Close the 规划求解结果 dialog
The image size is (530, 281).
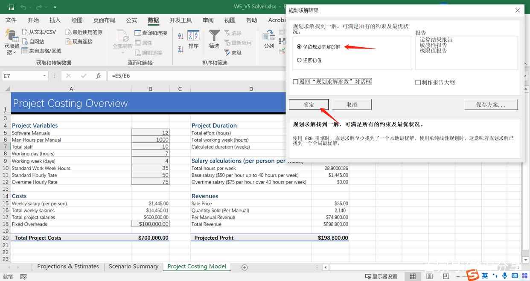click(x=518, y=10)
